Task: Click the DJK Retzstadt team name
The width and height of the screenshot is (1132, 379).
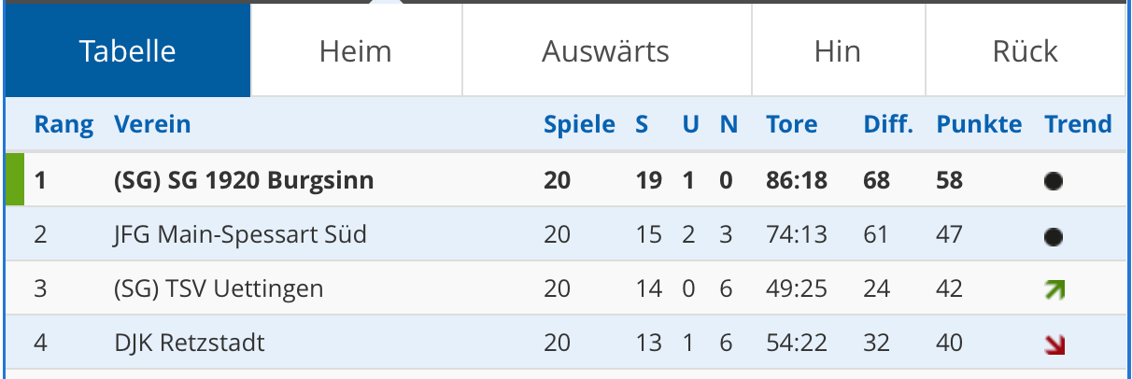Action: (190, 344)
